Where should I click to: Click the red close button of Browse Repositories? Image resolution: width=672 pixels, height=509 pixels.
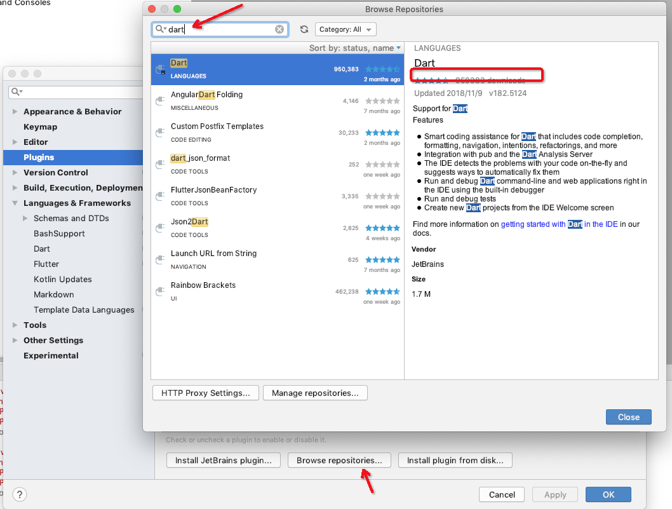pos(152,9)
